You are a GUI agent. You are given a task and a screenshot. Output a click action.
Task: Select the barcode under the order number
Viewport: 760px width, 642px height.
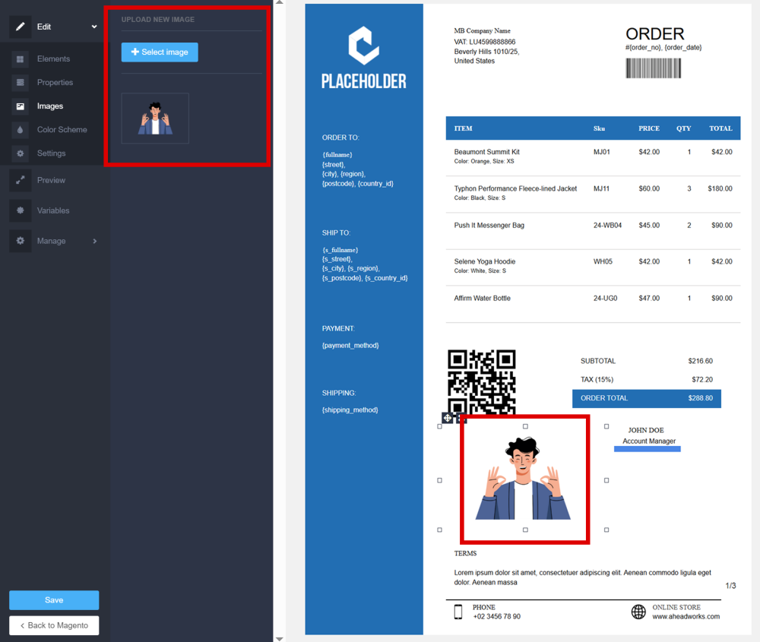point(653,68)
